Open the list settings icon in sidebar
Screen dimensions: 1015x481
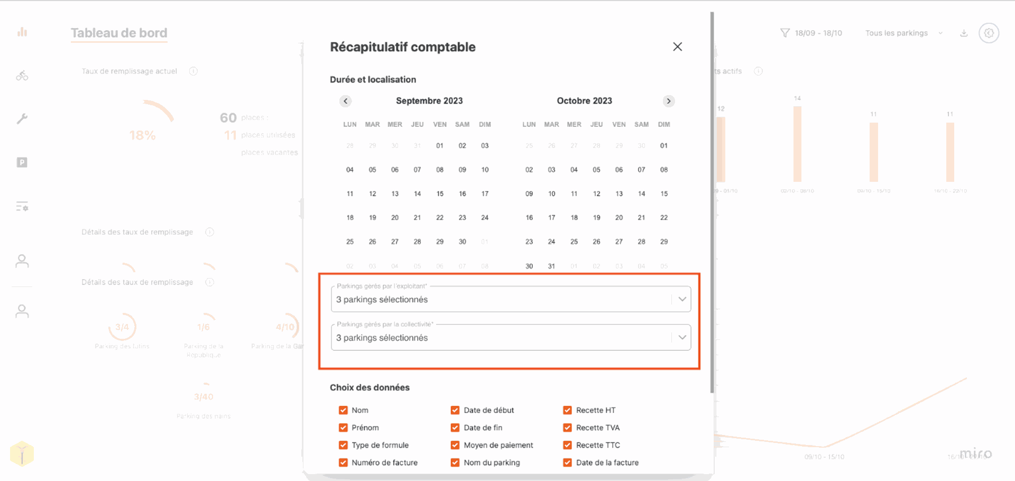click(22, 206)
